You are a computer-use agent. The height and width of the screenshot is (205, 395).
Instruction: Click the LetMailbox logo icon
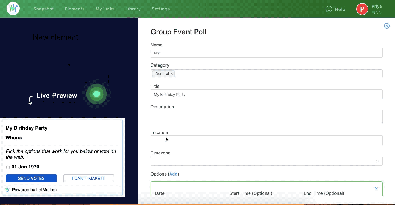click(13, 9)
